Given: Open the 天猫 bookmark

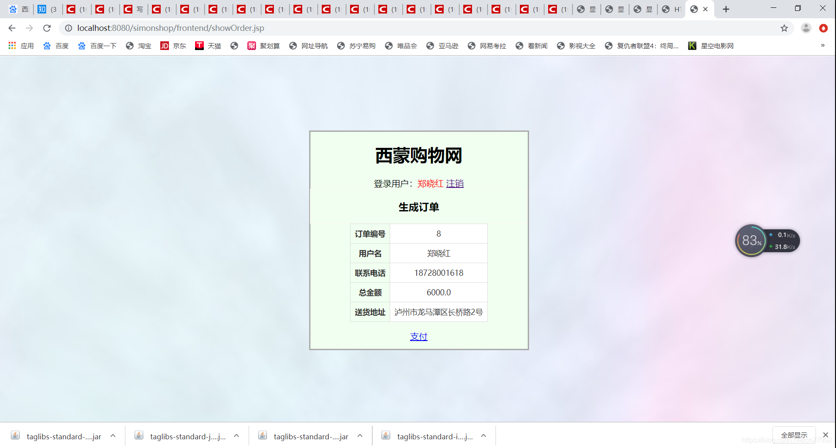Looking at the screenshot, I should pos(208,46).
